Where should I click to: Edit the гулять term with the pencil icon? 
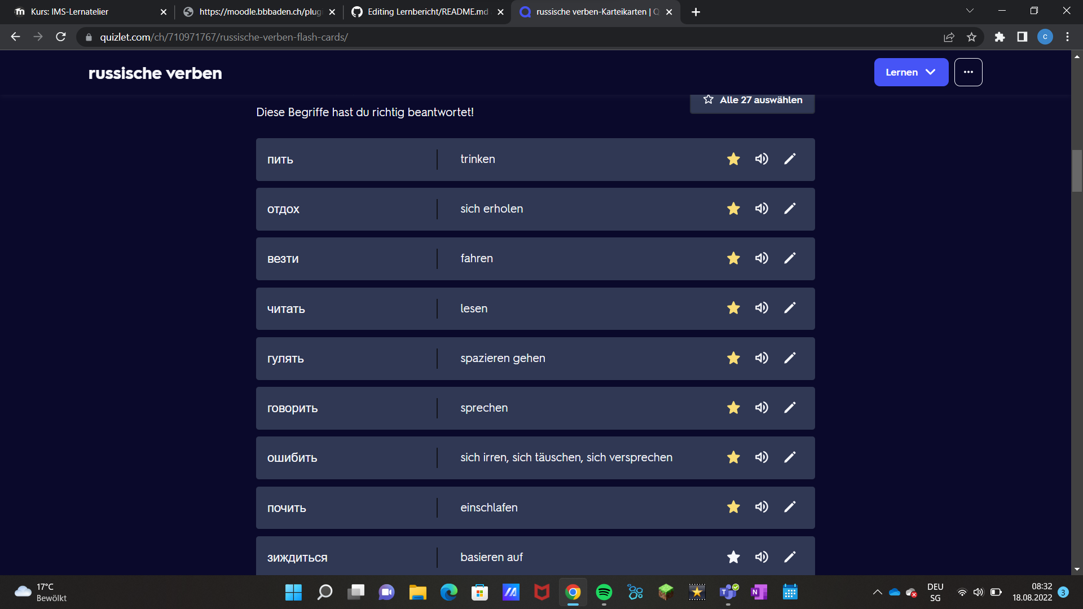pos(790,358)
